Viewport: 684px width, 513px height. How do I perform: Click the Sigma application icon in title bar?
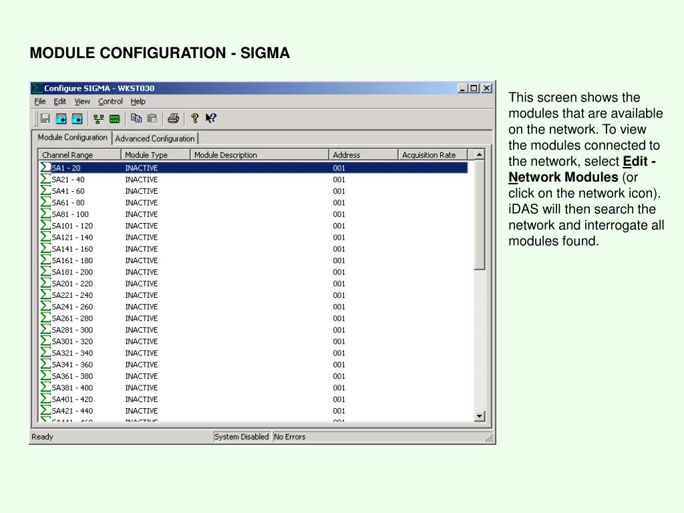[37, 88]
